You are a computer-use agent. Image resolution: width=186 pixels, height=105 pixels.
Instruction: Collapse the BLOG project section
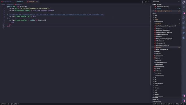coord(155,13)
